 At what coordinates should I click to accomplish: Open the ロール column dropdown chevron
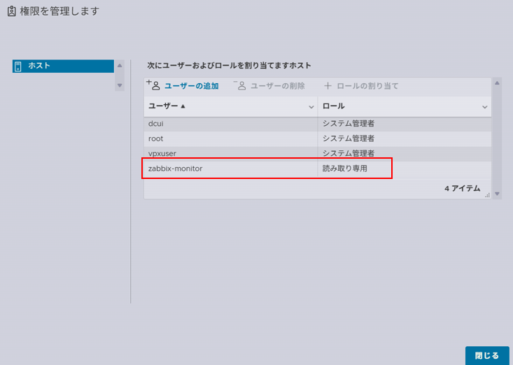(x=484, y=107)
